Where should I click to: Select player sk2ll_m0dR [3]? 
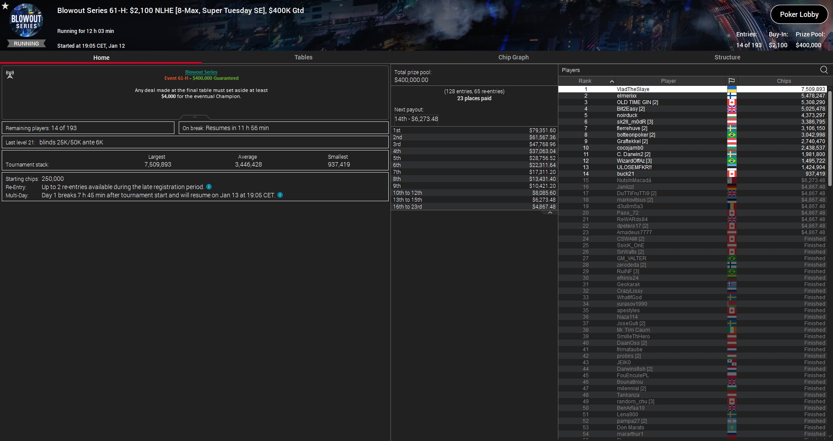click(x=692, y=122)
